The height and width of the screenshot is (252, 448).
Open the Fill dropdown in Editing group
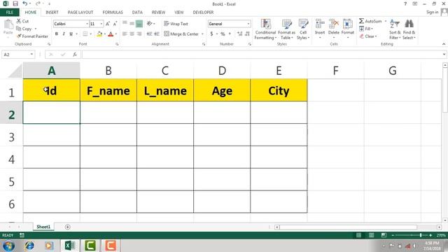(366, 29)
